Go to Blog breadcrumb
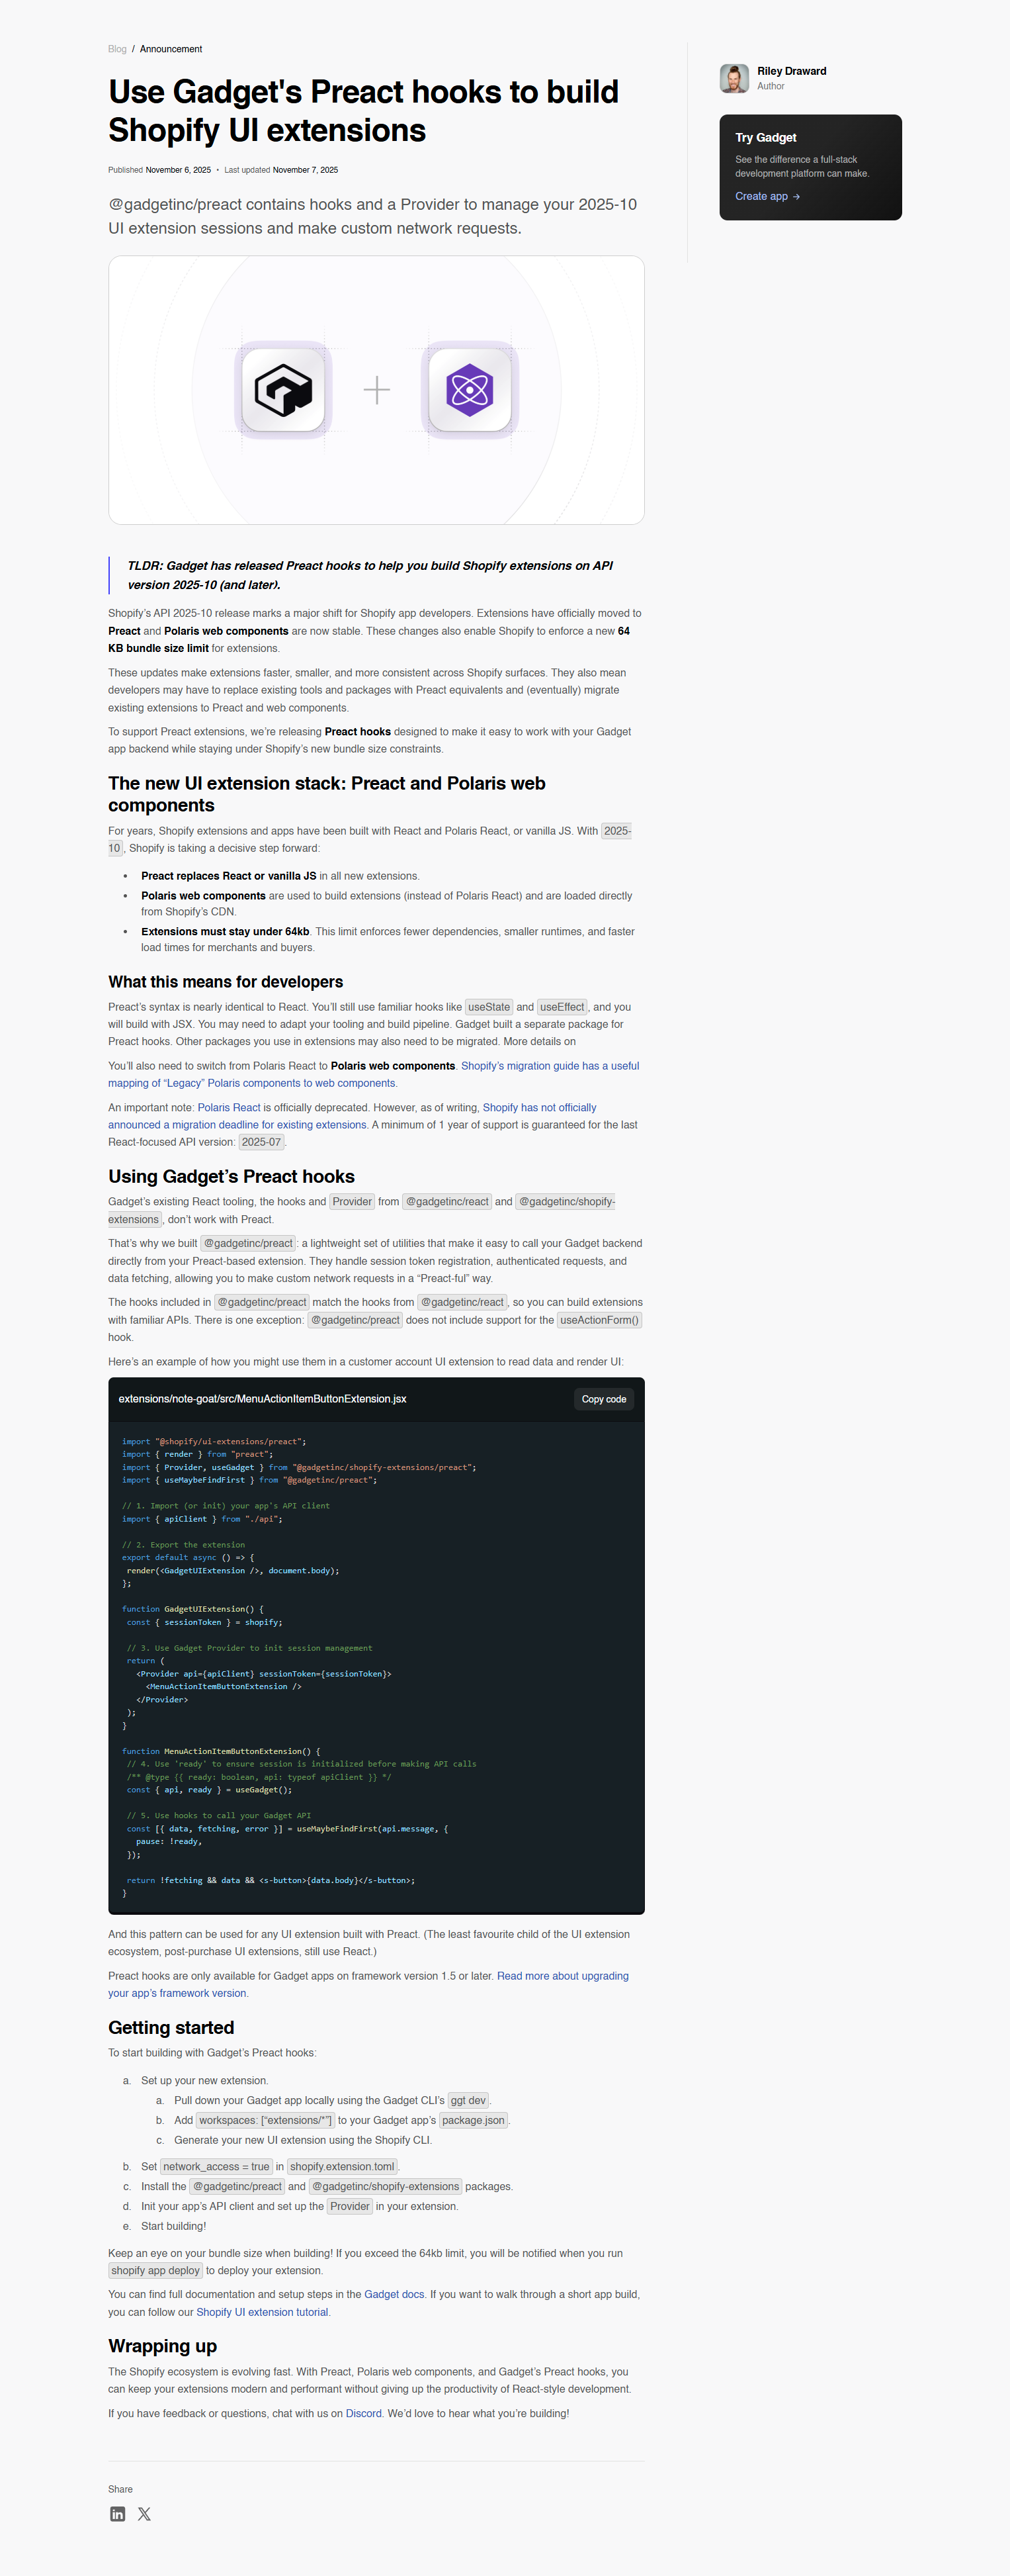 point(117,49)
